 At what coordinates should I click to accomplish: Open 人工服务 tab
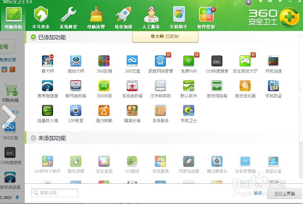pyautogui.click(x=151, y=18)
